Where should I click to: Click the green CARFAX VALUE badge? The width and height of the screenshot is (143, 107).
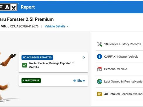click(x=31, y=80)
